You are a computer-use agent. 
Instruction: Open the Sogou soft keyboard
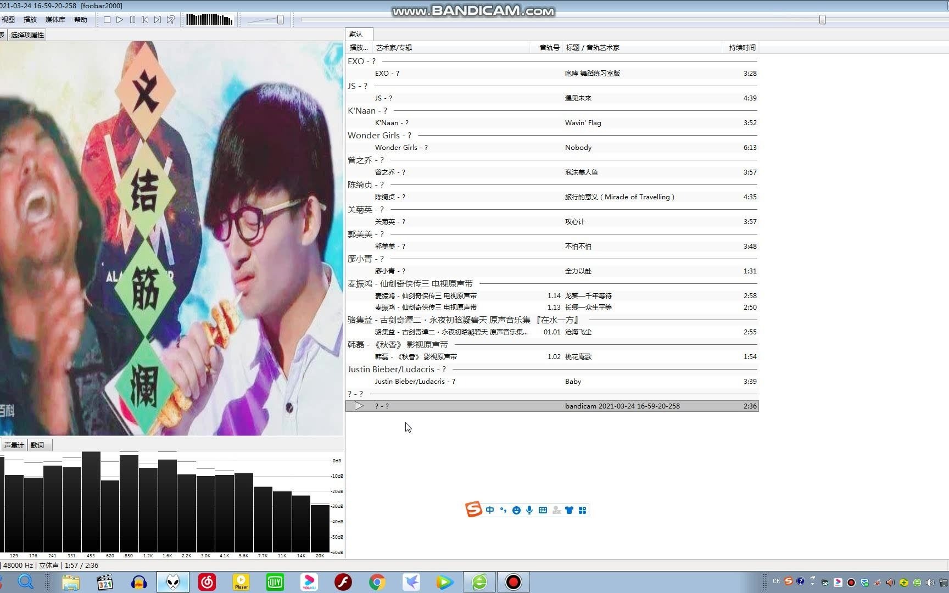click(543, 510)
